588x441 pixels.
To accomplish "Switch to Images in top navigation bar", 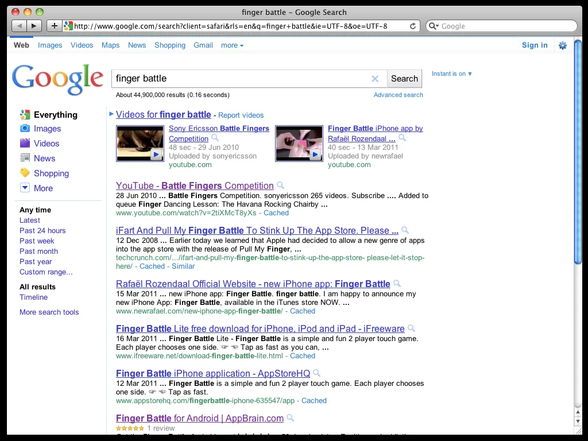I will [50, 45].
